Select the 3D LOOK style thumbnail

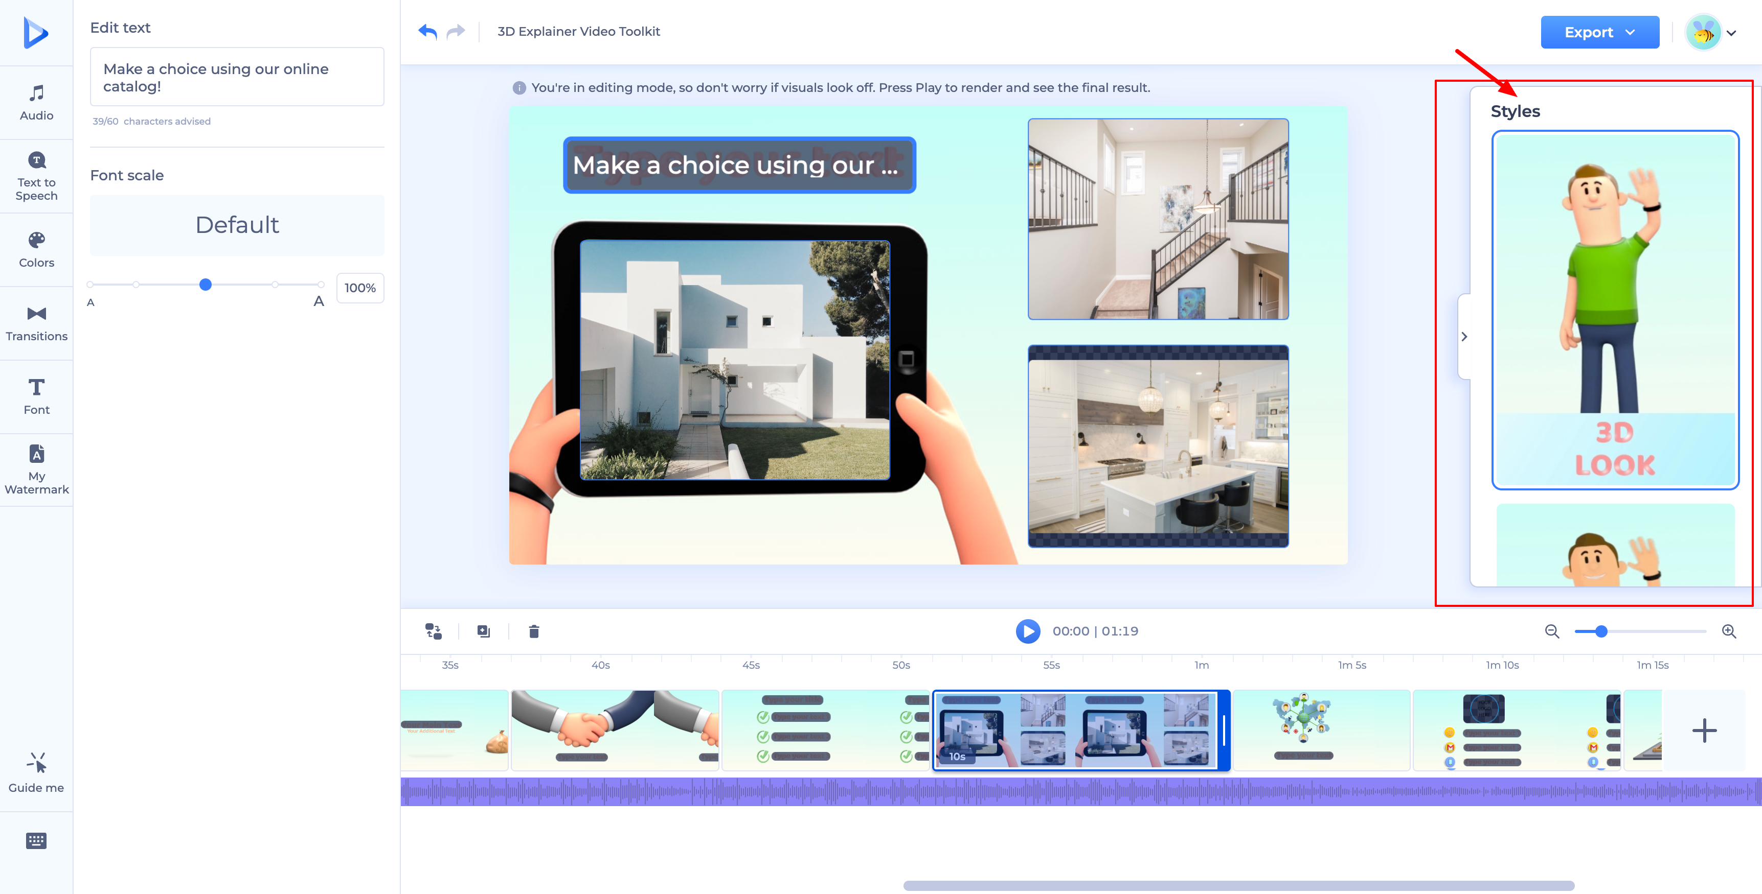pos(1615,310)
